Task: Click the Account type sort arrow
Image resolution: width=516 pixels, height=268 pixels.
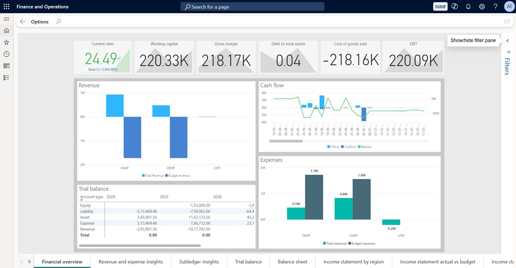Action: (82, 200)
